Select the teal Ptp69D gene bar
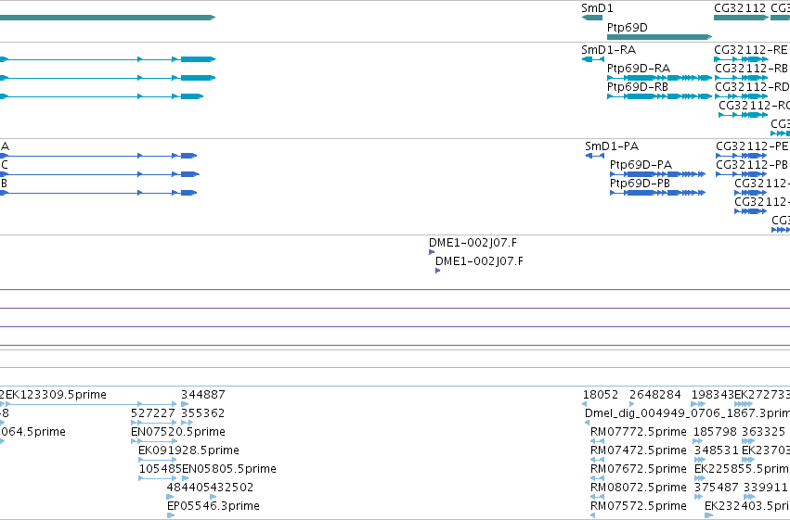790x520 pixels. [x=659, y=37]
